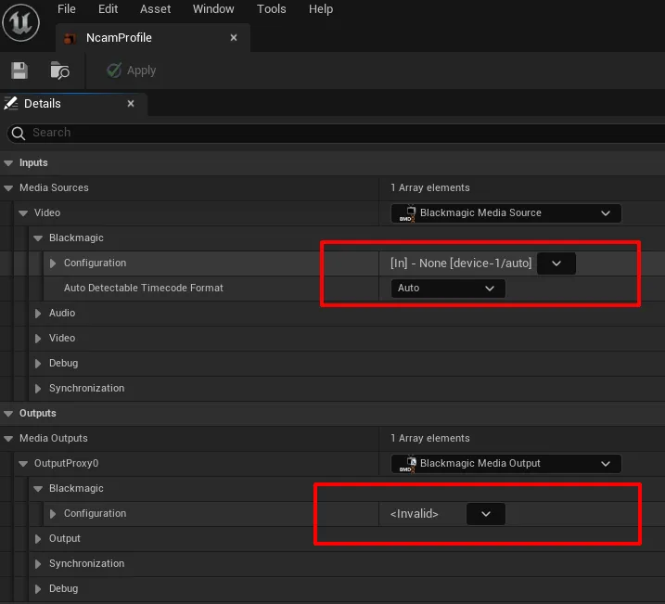Image resolution: width=665 pixels, height=604 pixels.
Task: Open the Asset menu
Action: (x=155, y=9)
